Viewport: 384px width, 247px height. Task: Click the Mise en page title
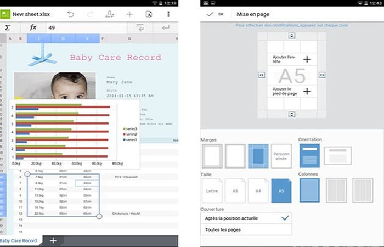[x=253, y=14]
